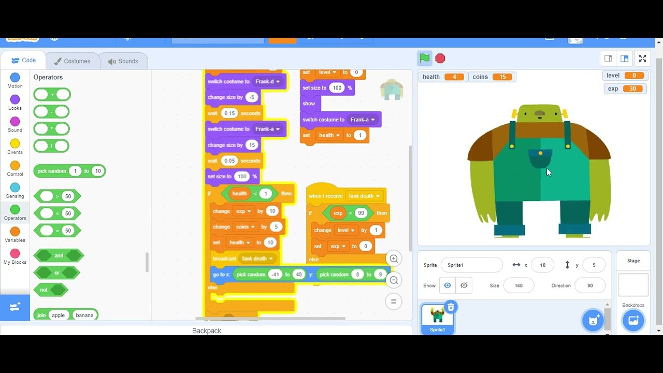Edit the sprite Size field

[x=518, y=285]
